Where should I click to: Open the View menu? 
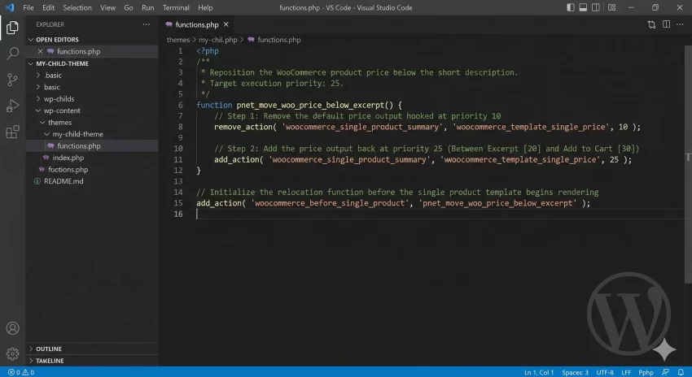coord(107,7)
